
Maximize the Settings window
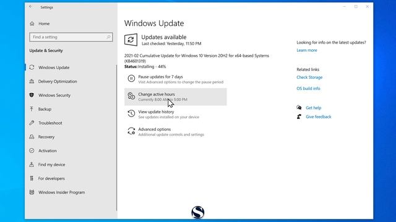(356, 7)
